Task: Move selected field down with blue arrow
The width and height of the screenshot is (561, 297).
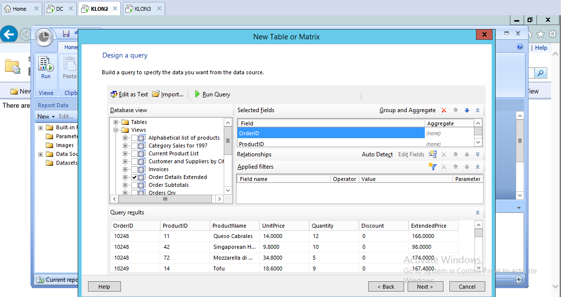Action: 467,111
